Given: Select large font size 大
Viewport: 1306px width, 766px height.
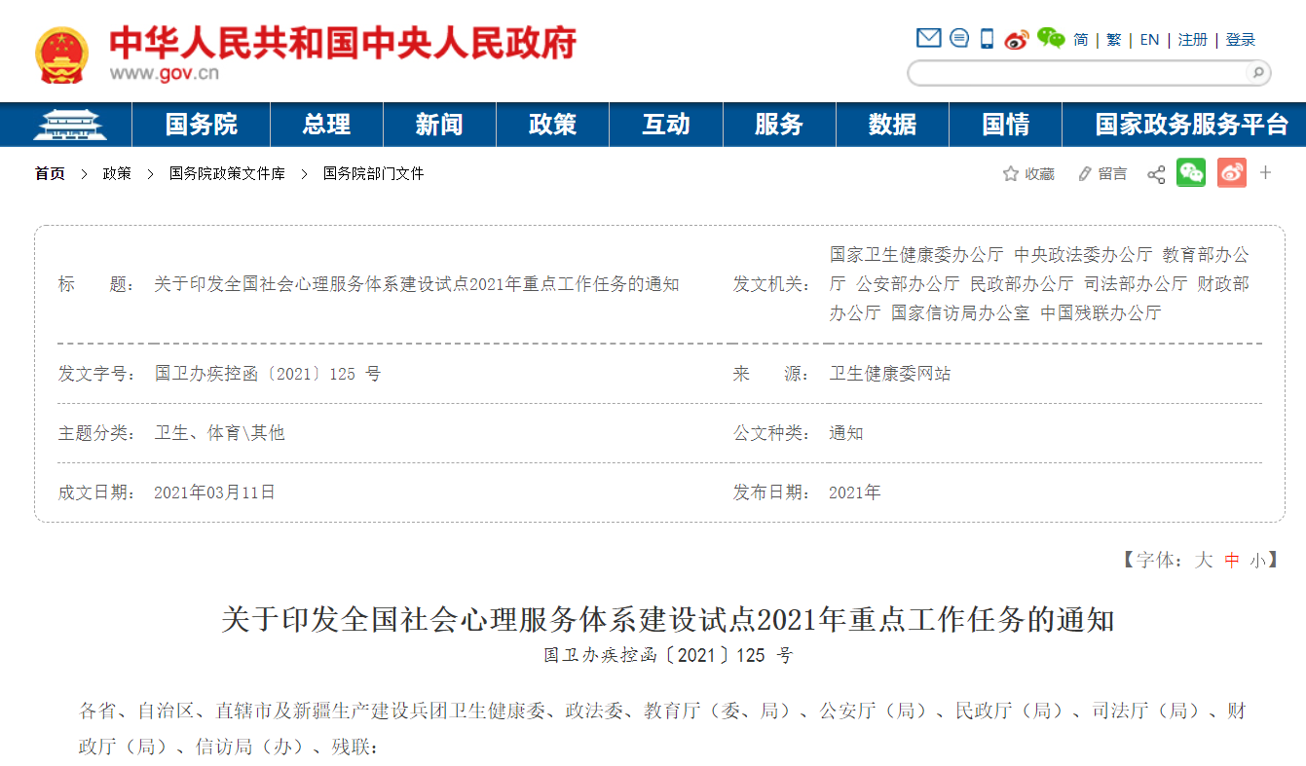Looking at the screenshot, I should 1204,560.
